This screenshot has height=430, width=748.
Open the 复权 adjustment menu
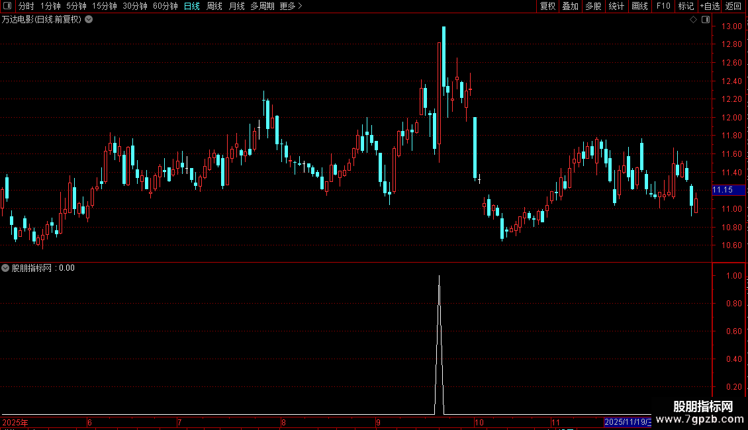[x=547, y=6]
